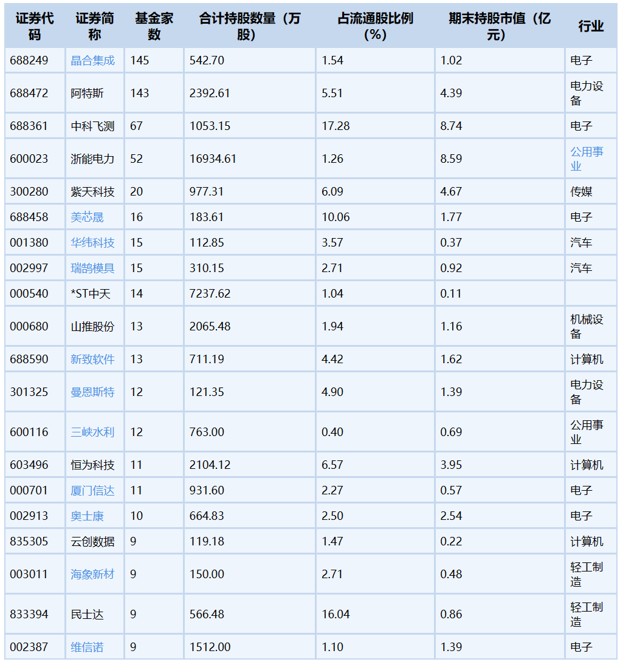Open the 美芯晟 stock link
The image size is (623, 662).
coord(87,217)
